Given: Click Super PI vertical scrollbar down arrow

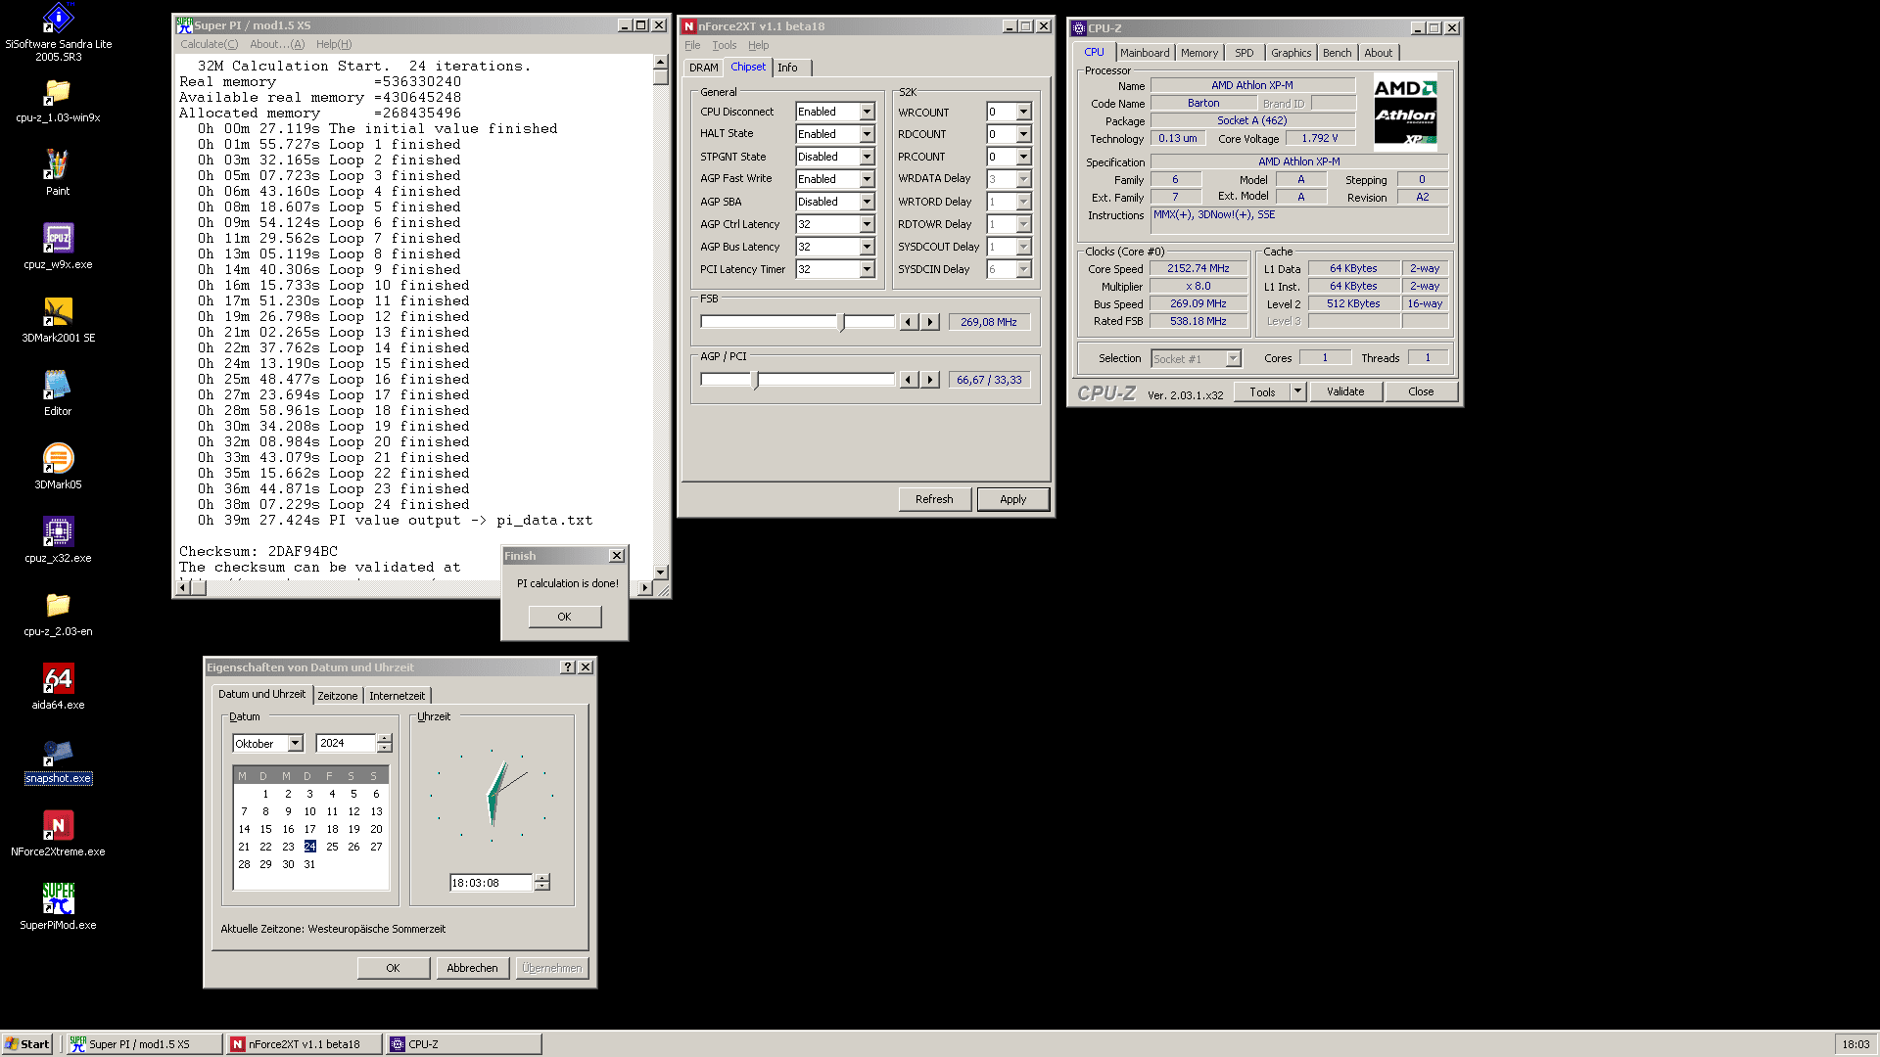Looking at the screenshot, I should [661, 572].
